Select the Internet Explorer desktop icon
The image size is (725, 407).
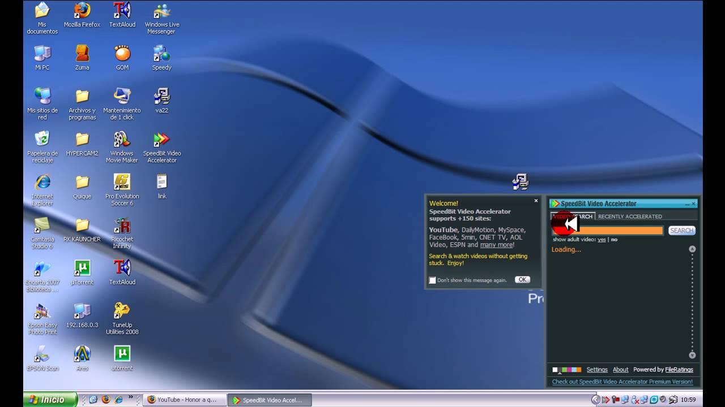pyautogui.click(x=42, y=189)
